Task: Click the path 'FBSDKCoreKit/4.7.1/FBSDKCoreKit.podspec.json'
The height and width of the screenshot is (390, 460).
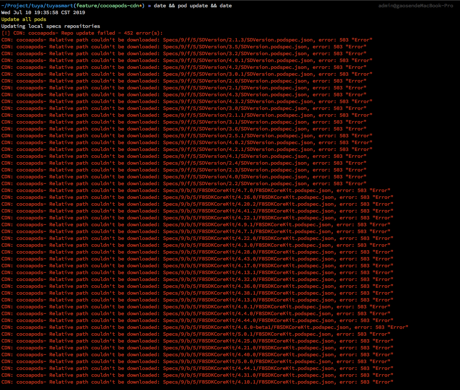Action: coord(265,231)
